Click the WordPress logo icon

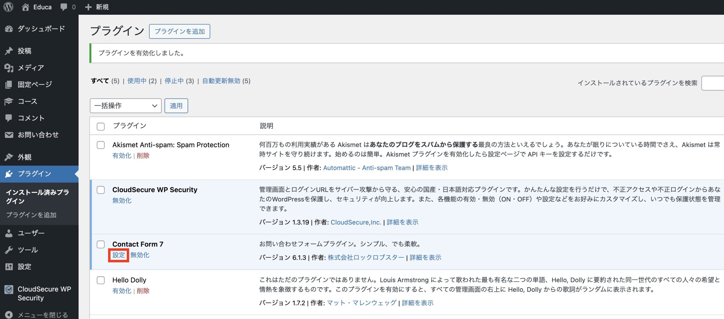click(x=8, y=7)
